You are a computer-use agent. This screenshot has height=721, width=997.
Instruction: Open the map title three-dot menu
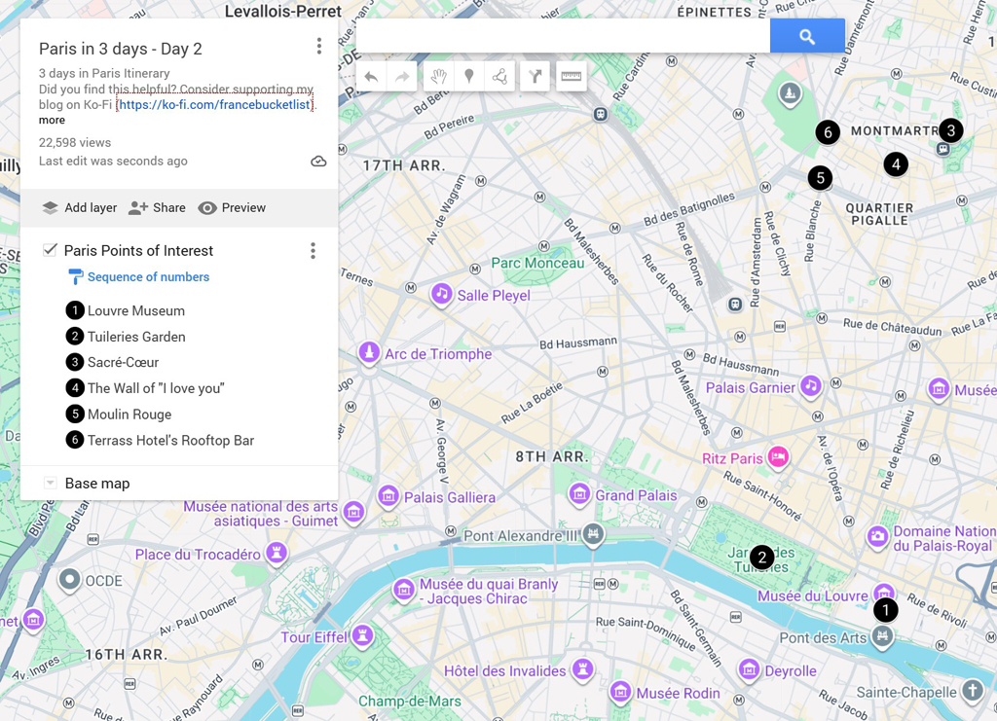tap(319, 46)
